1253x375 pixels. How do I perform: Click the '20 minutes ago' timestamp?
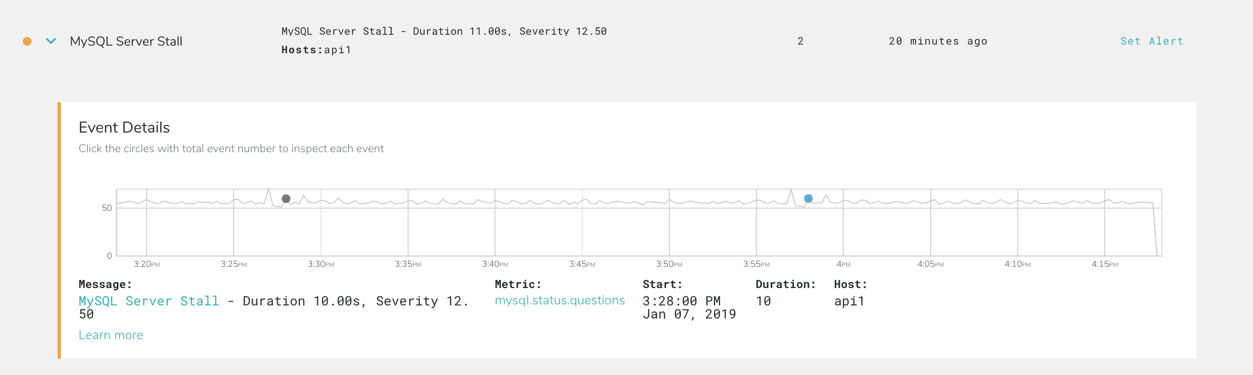coord(938,41)
